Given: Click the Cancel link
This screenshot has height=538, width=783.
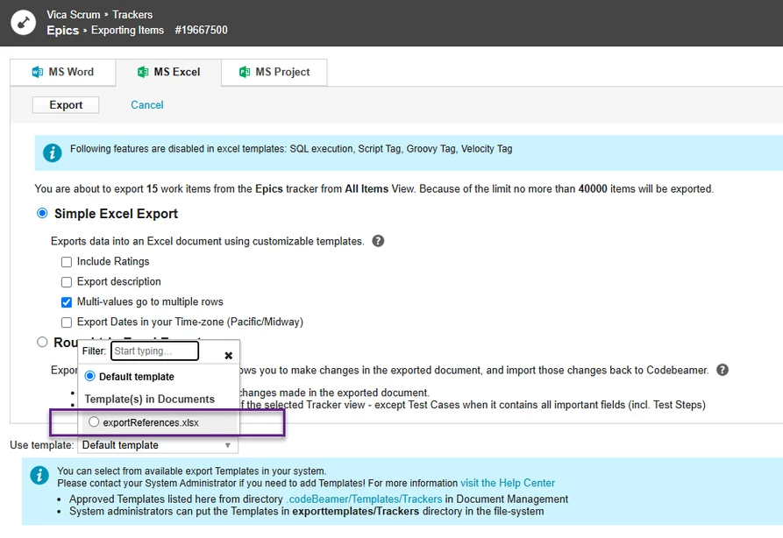Looking at the screenshot, I should pos(146,105).
